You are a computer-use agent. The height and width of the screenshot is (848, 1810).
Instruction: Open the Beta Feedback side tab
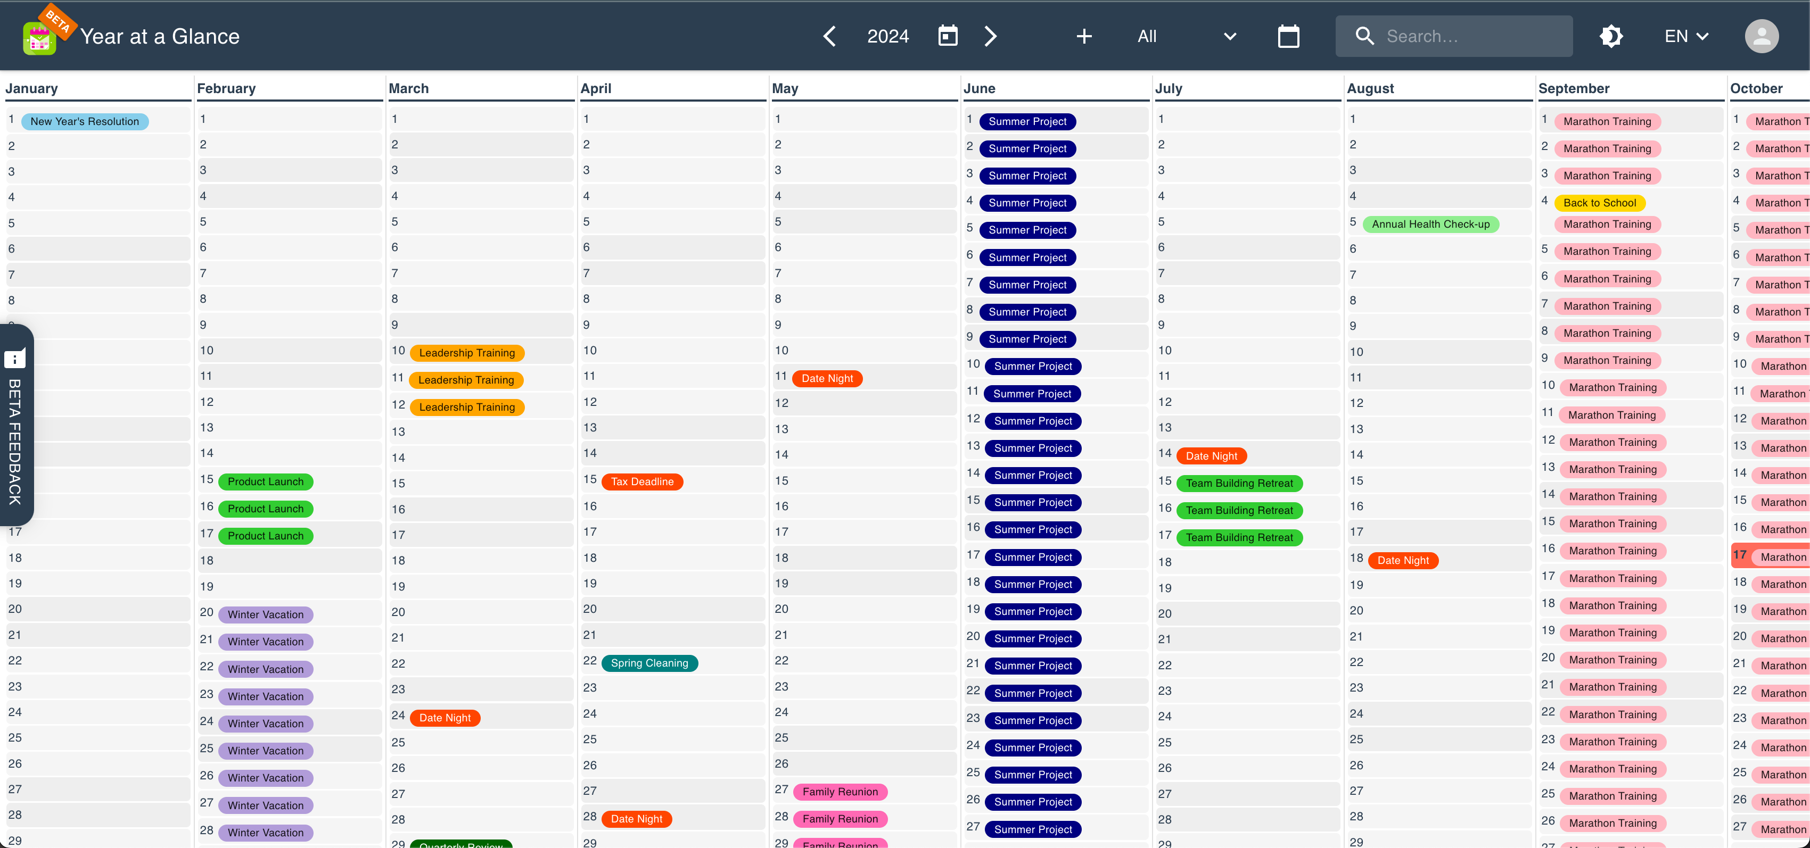(15, 425)
